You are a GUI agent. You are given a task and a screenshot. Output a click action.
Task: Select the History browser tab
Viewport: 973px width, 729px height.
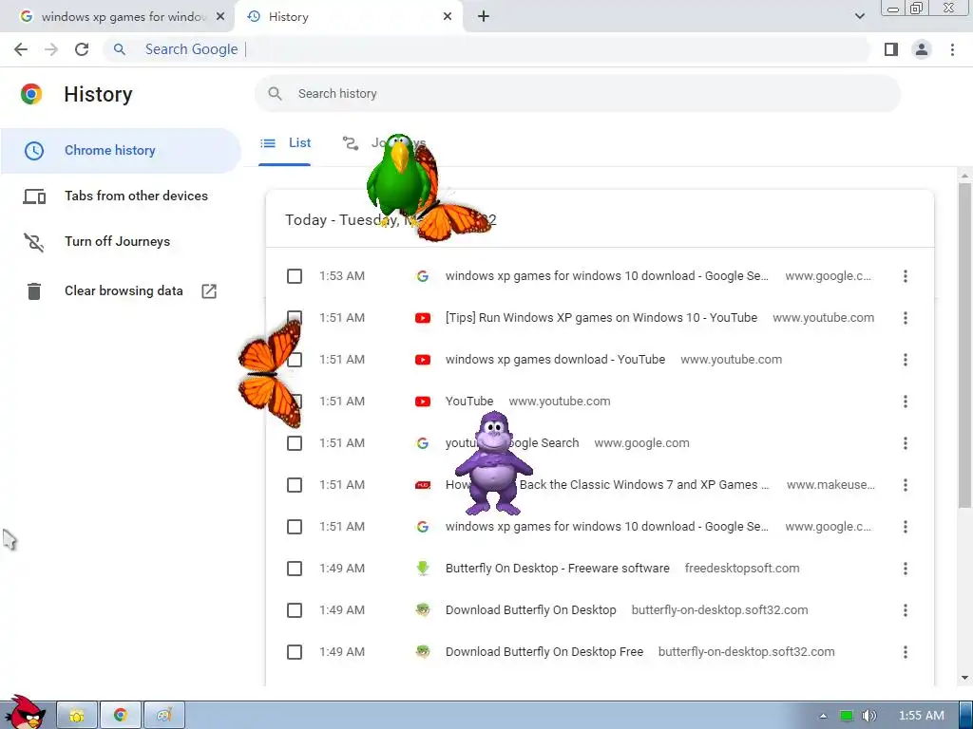(x=348, y=17)
